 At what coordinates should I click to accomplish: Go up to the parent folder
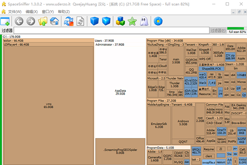(43, 21)
